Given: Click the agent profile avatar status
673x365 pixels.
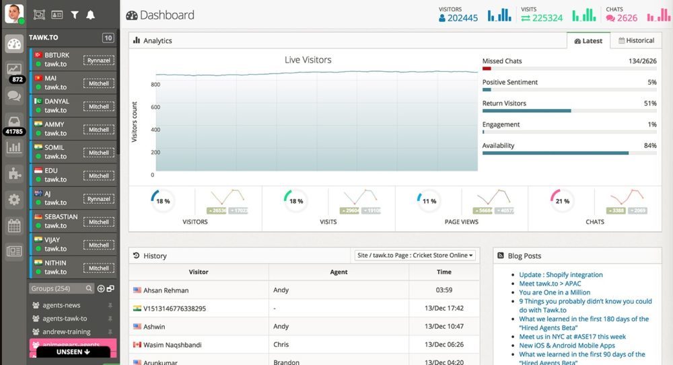Looking at the screenshot, I should tap(14, 13).
